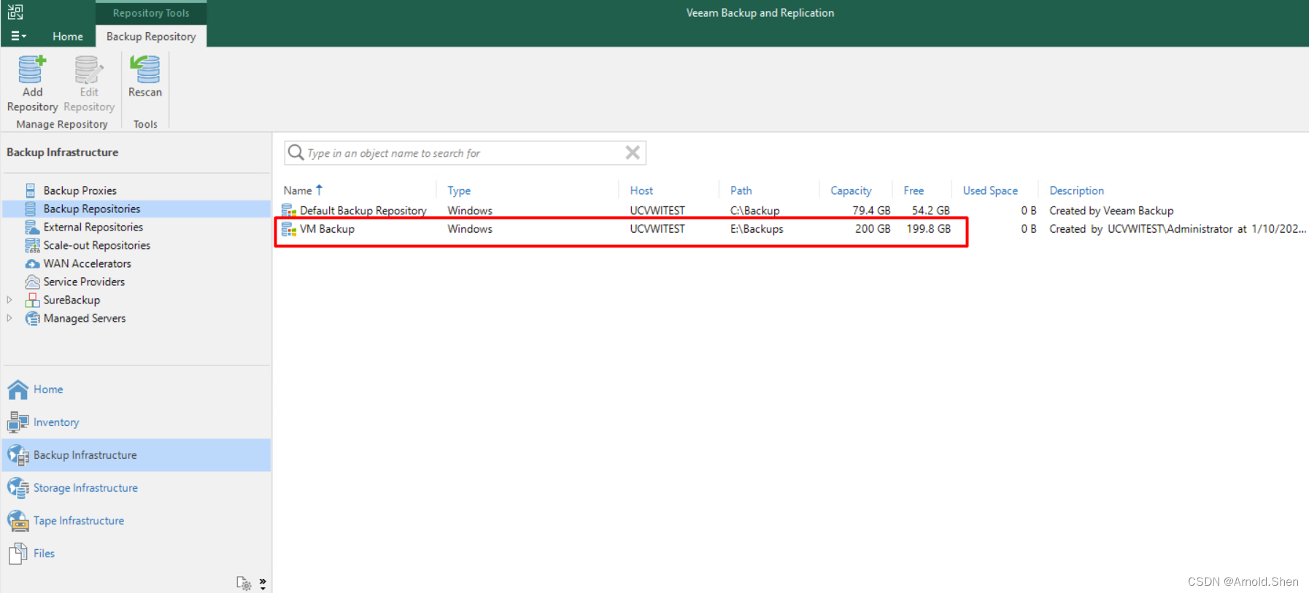The image size is (1309, 593).
Task: Click the SureBackup node icon
Action: pos(32,300)
